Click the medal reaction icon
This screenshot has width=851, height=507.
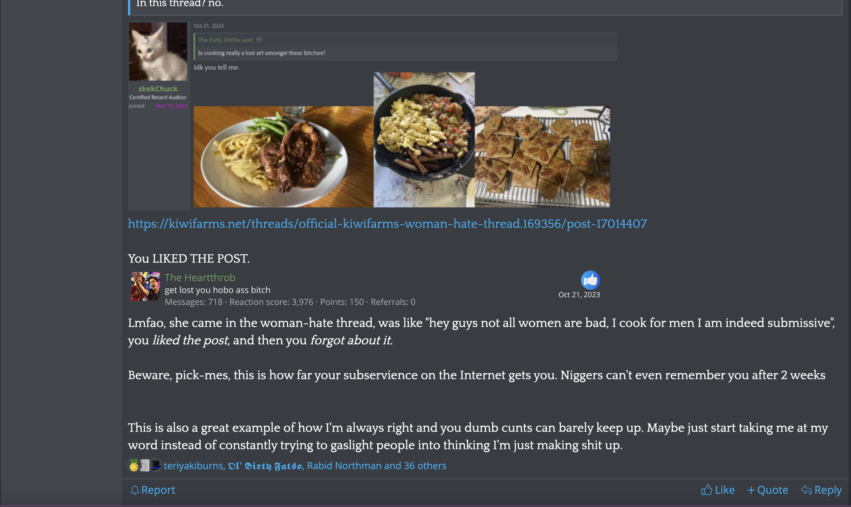[x=134, y=465]
